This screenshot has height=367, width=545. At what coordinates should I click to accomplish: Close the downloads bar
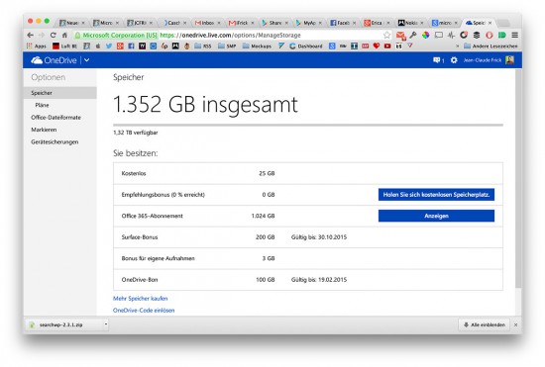pos(516,324)
